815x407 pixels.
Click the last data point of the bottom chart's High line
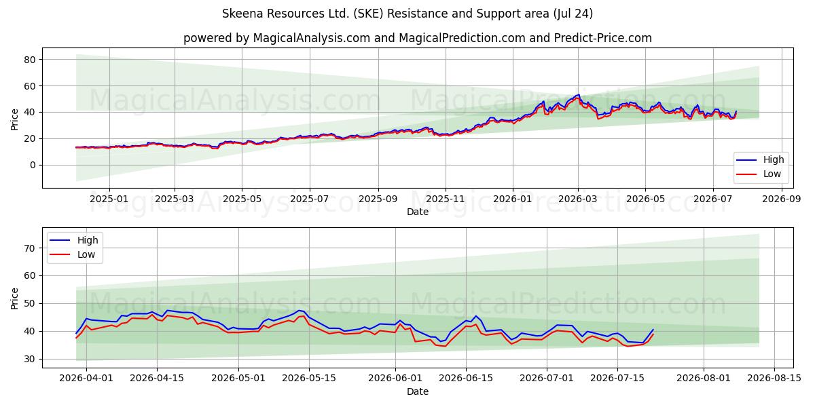(x=653, y=330)
